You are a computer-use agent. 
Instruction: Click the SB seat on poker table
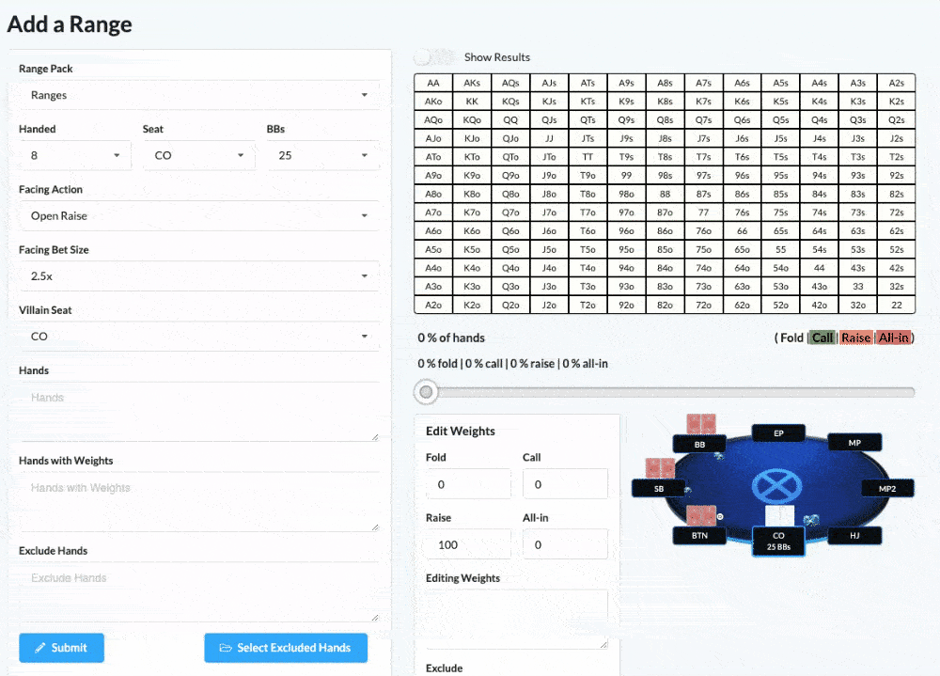[x=658, y=489]
